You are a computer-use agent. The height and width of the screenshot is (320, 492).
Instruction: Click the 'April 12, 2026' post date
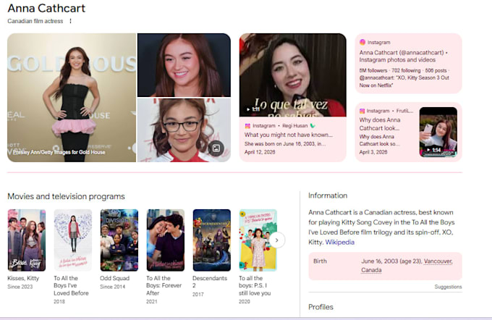pyautogui.click(x=260, y=152)
